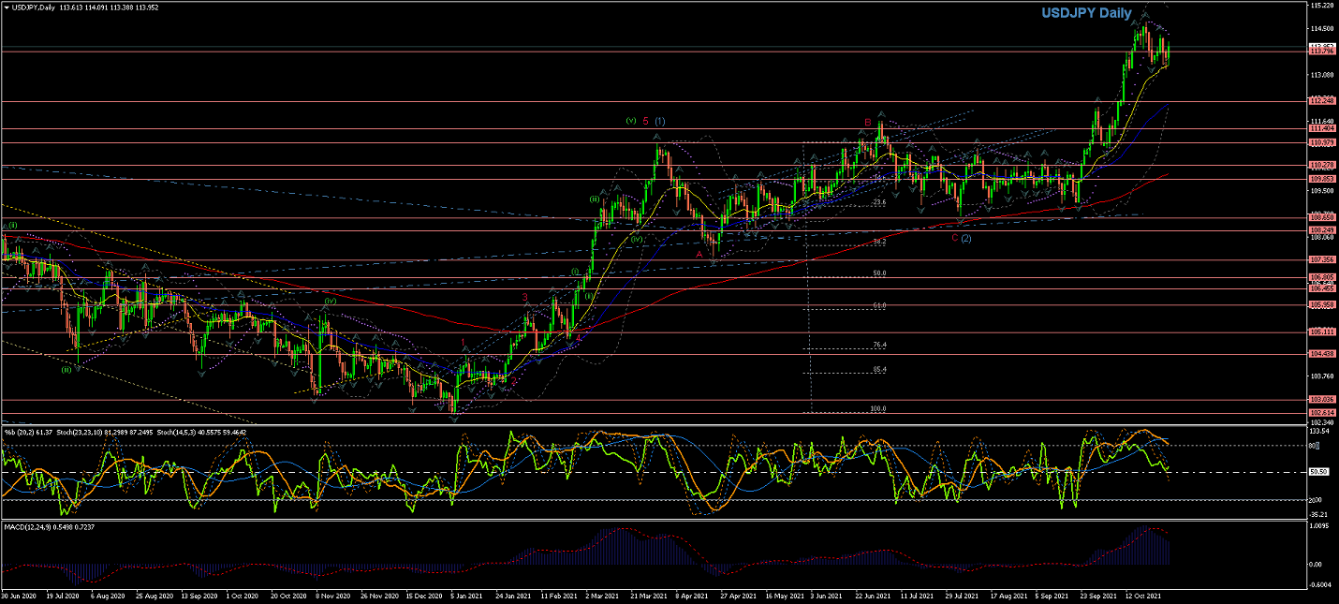
Task: Click the Fibonacci 76.4 level label
Action: 879,345
